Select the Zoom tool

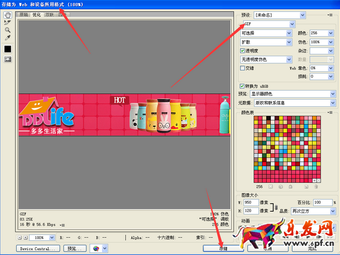coord(7,30)
